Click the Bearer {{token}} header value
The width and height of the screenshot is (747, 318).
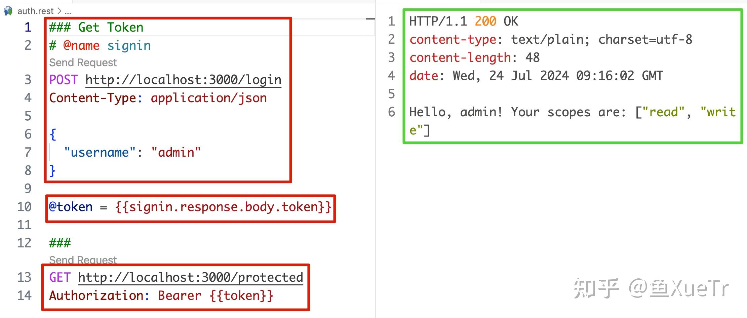[216, 296]
